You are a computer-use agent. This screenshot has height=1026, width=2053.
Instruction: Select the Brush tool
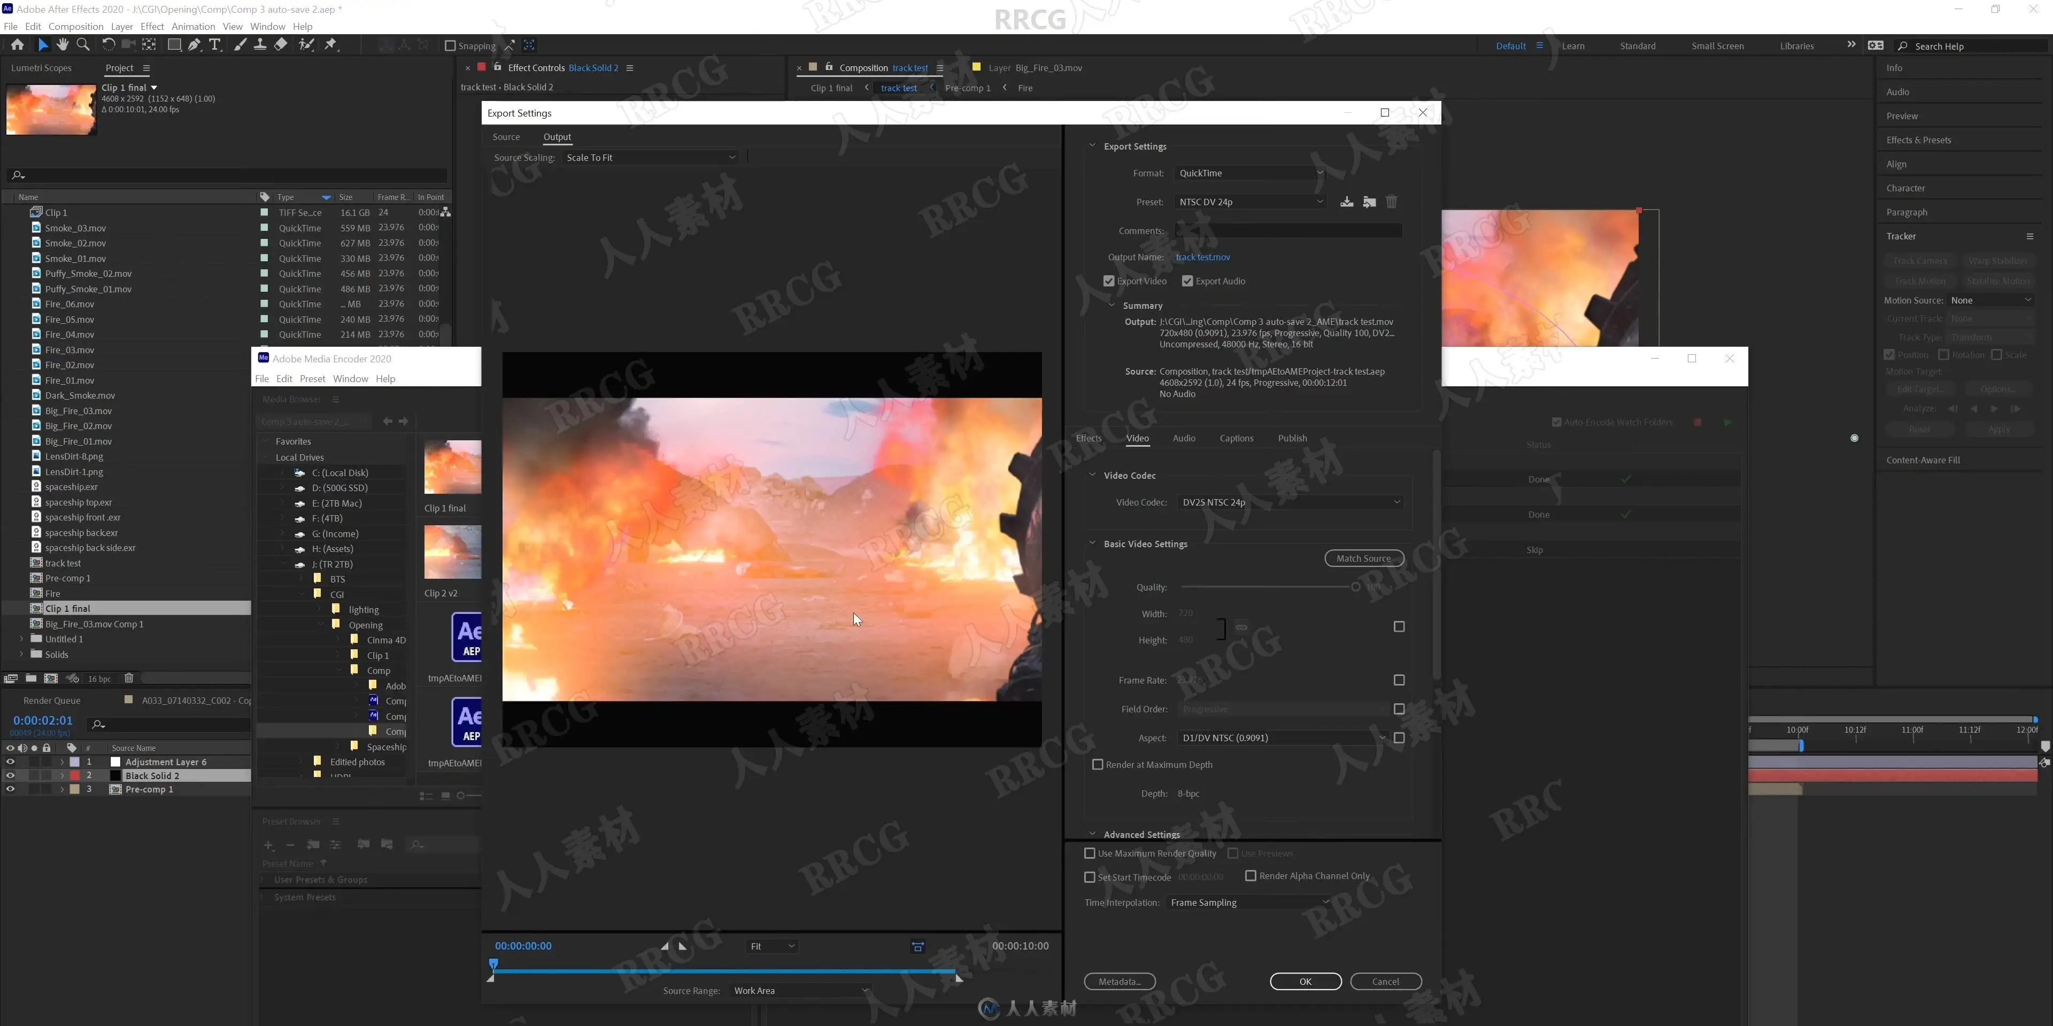240,45
